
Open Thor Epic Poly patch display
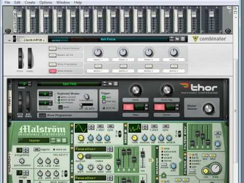pos(69,84)
